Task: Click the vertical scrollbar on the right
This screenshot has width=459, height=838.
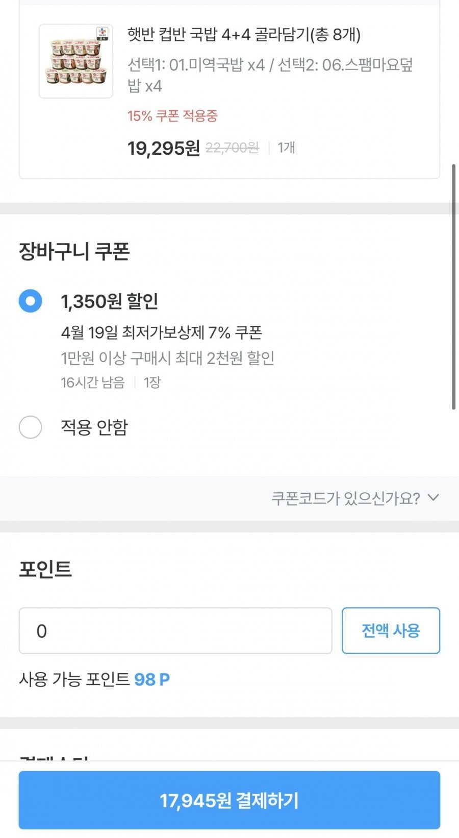Action: click(453, 286)
